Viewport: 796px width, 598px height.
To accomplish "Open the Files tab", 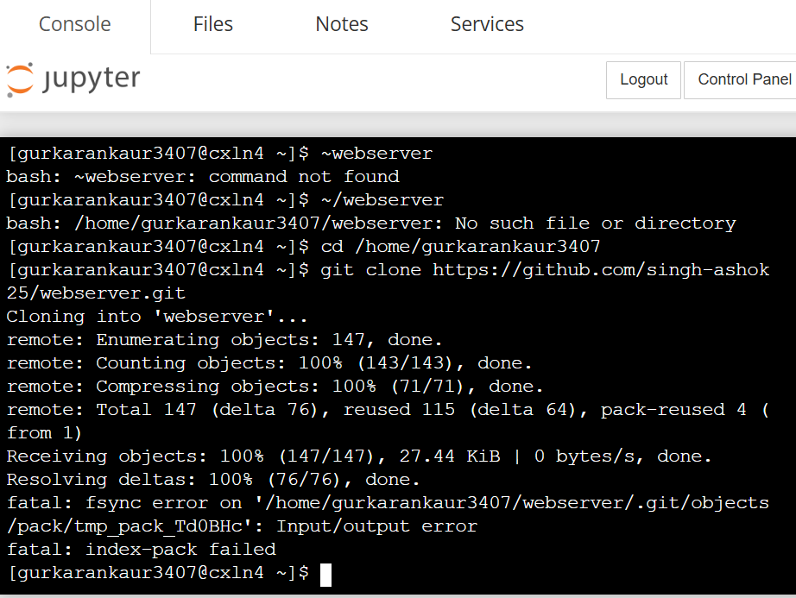I will tap(212, 24).
